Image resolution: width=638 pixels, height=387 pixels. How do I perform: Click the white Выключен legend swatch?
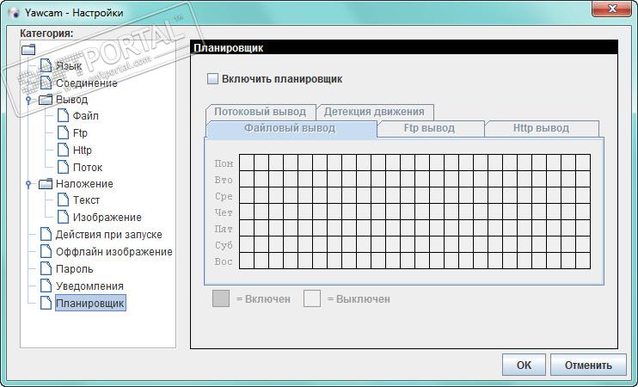(x=312, y=298)
